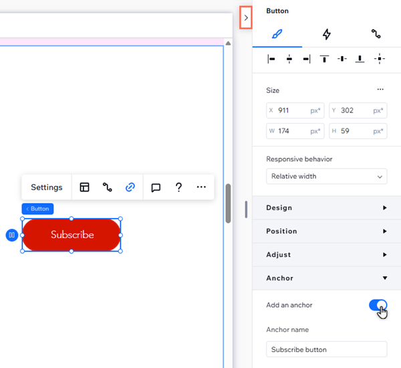The height and width of the screenshot is (368, 401).
Task: Open comments speech bubble icon
Action: click(156, 187)
